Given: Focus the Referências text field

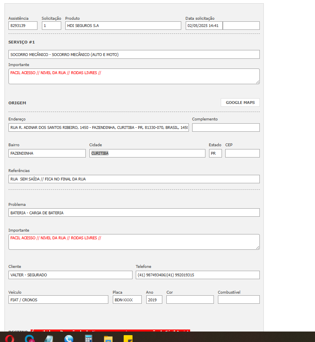Looking at the screenshot, I should point(134,179).
